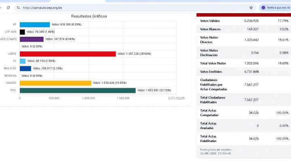Click the x-axis value '1.000.000'
This screenshot has height=161, width=291.
click(x=89, y=98)
